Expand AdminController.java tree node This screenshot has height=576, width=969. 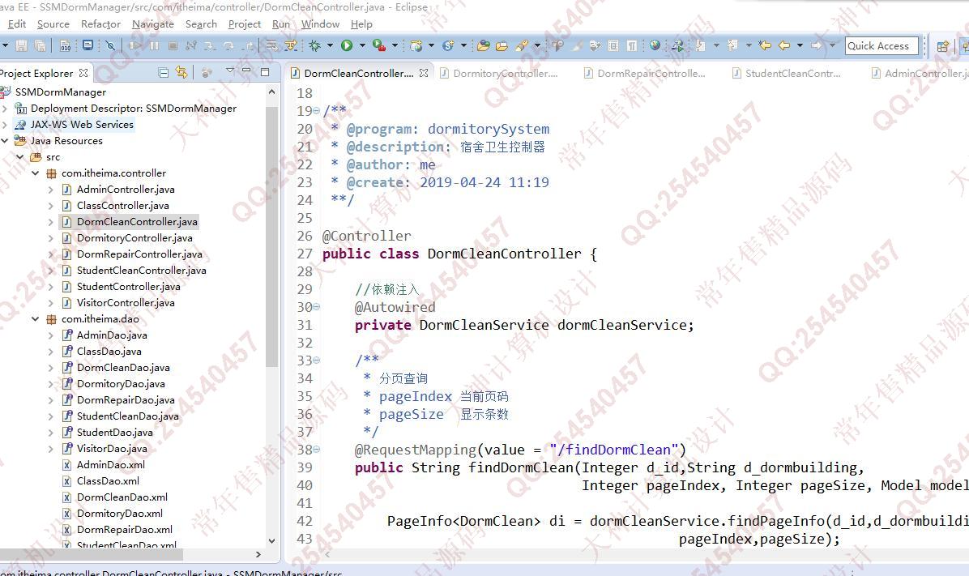[x=51, y=189]
